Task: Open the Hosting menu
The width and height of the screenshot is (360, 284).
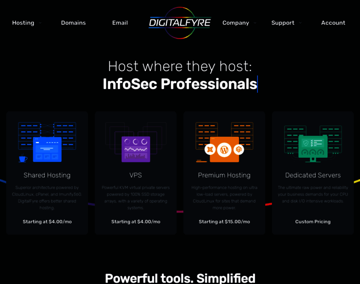Action: pyautogui.click(x=23, y=23)
